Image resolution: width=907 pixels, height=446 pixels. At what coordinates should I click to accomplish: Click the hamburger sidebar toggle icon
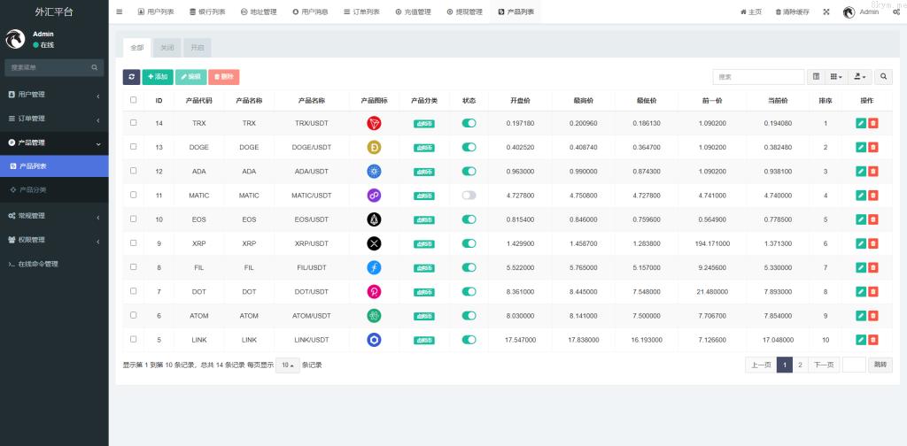tap(120, 12)
